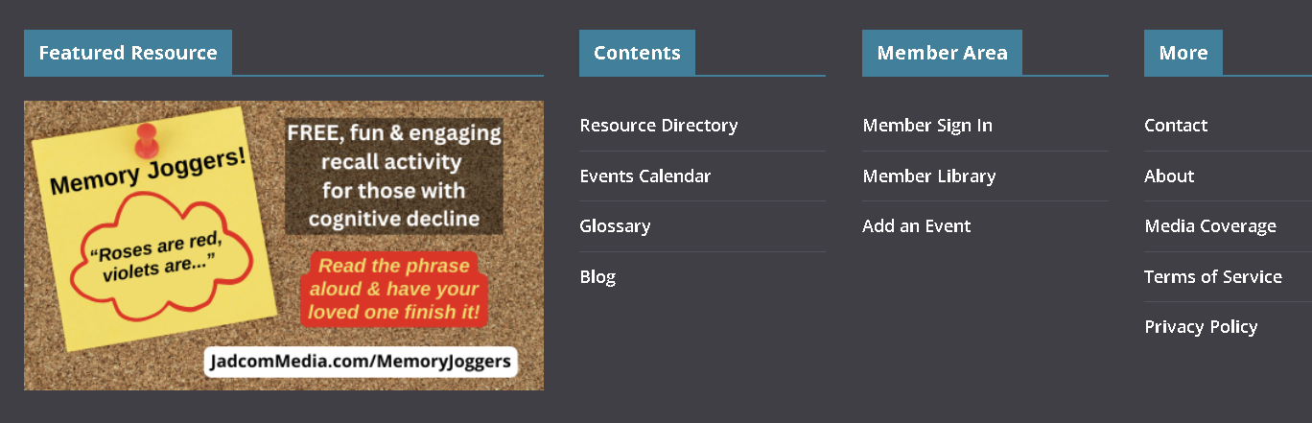The width and height of the screenshot is (1312, 423).
Task: Click the Contents section heading
Action: 637,53
